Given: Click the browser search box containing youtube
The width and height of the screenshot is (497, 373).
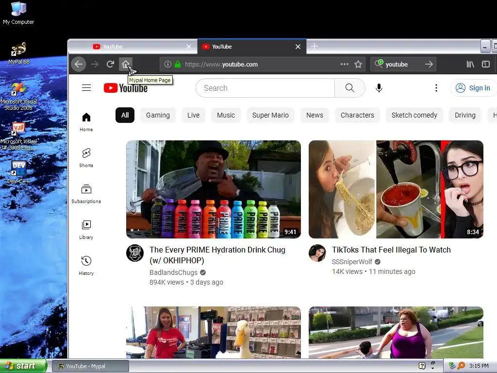Looking at the screenshot, I should pos(404,65).
